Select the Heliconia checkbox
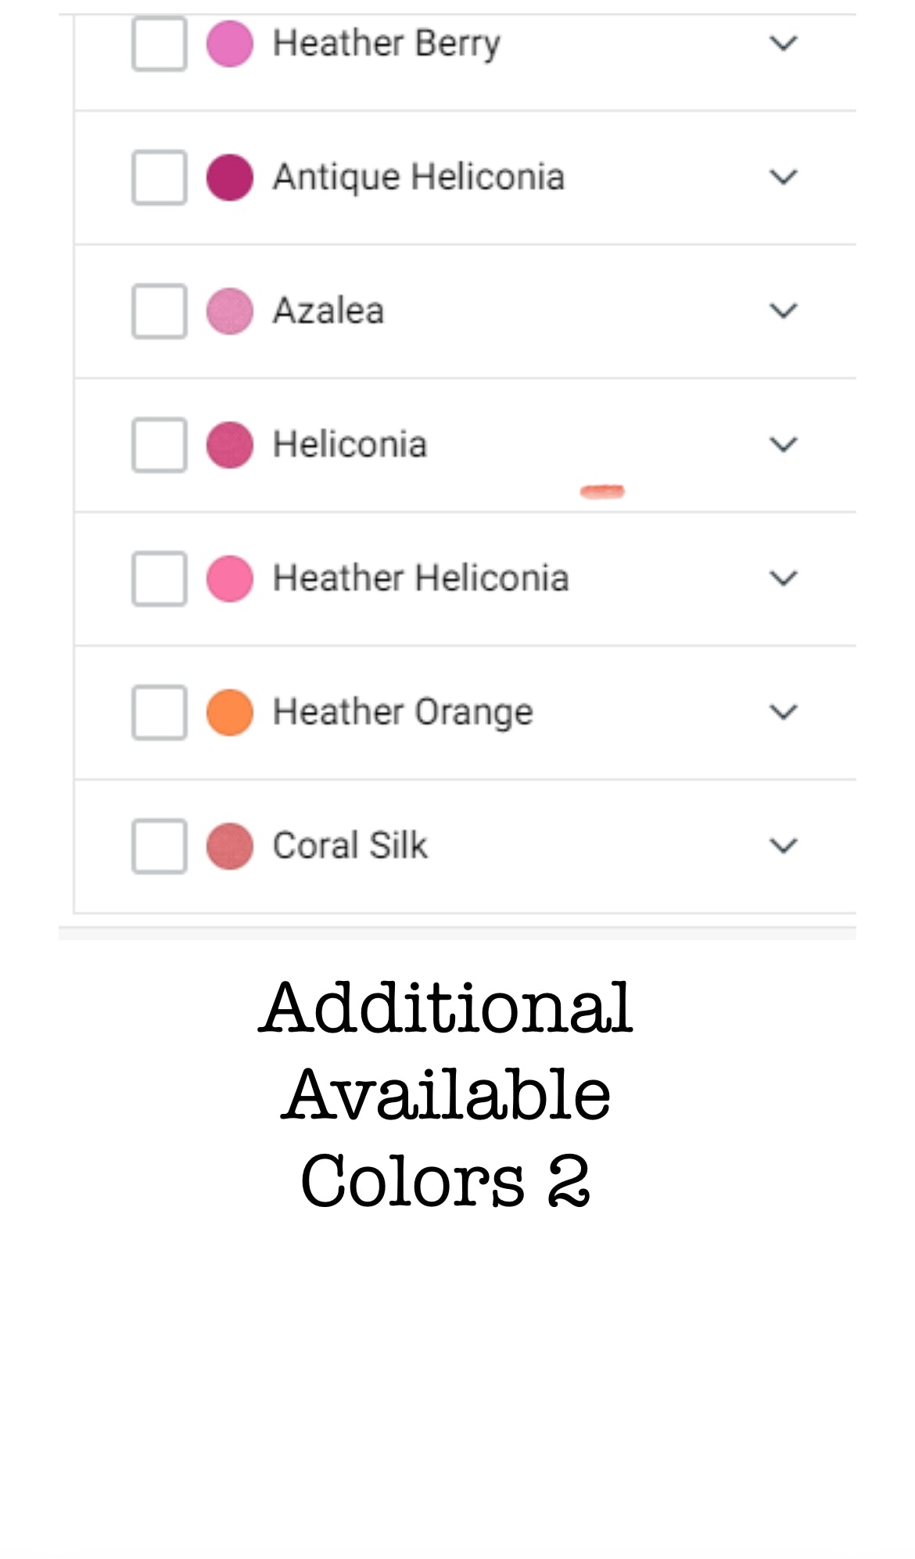Image resolution: width=915 pixels, height=1559 pixels. coord(159,445)
